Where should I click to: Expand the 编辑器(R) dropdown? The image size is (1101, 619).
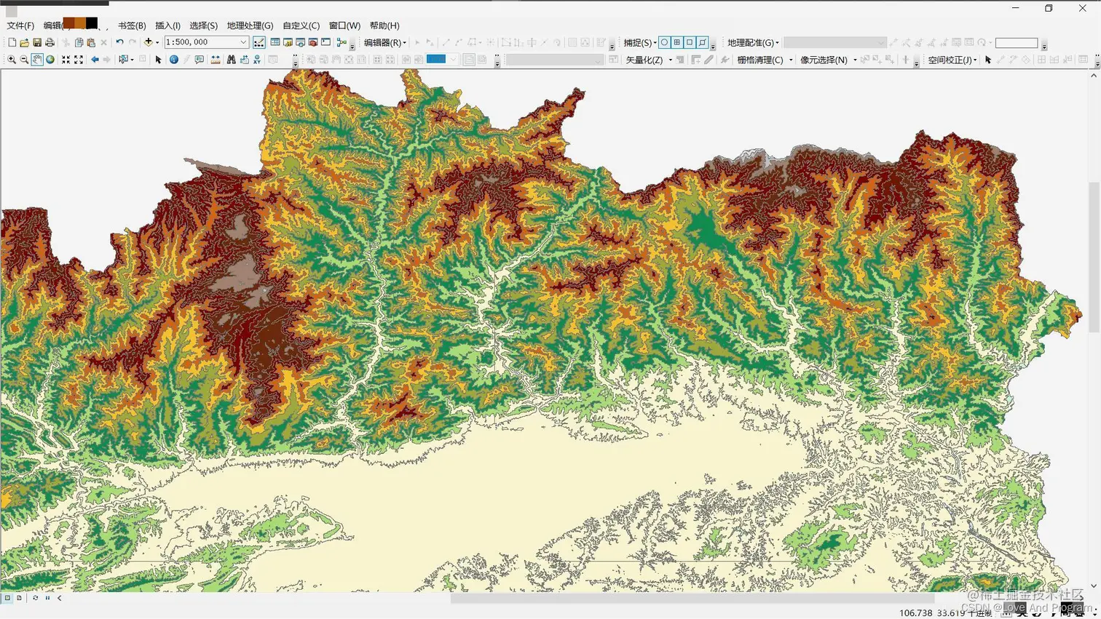(x=385, y=42)
